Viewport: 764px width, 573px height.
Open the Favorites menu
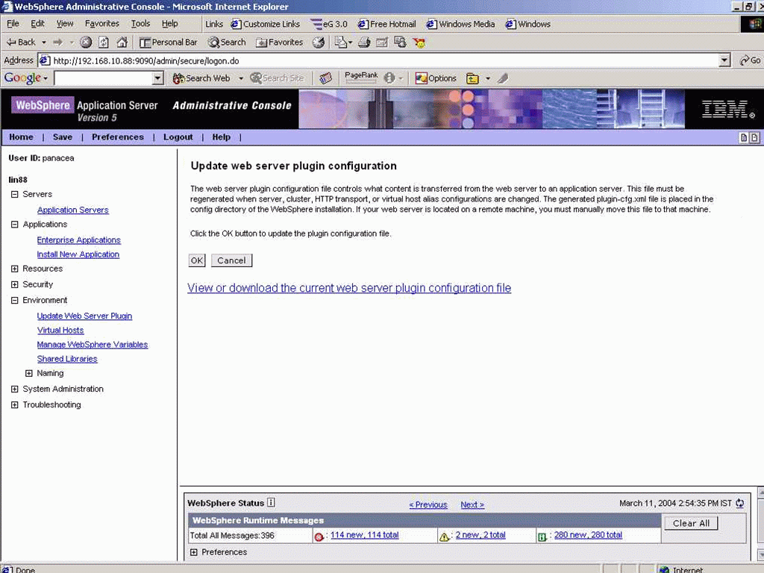coord(101,23)
